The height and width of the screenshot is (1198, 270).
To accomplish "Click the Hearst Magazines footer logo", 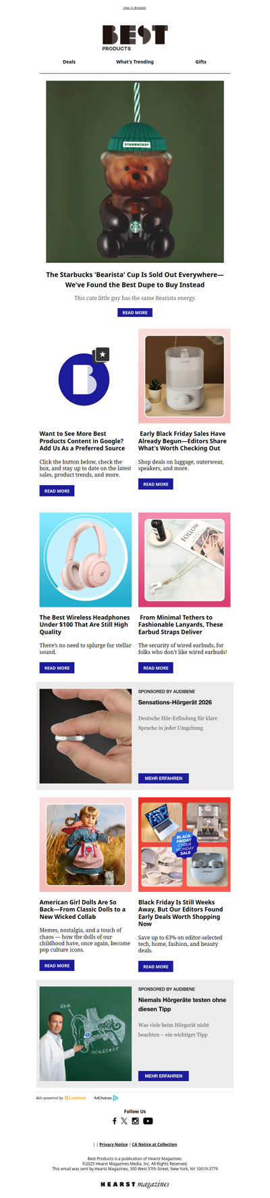I will [135, 1184].
